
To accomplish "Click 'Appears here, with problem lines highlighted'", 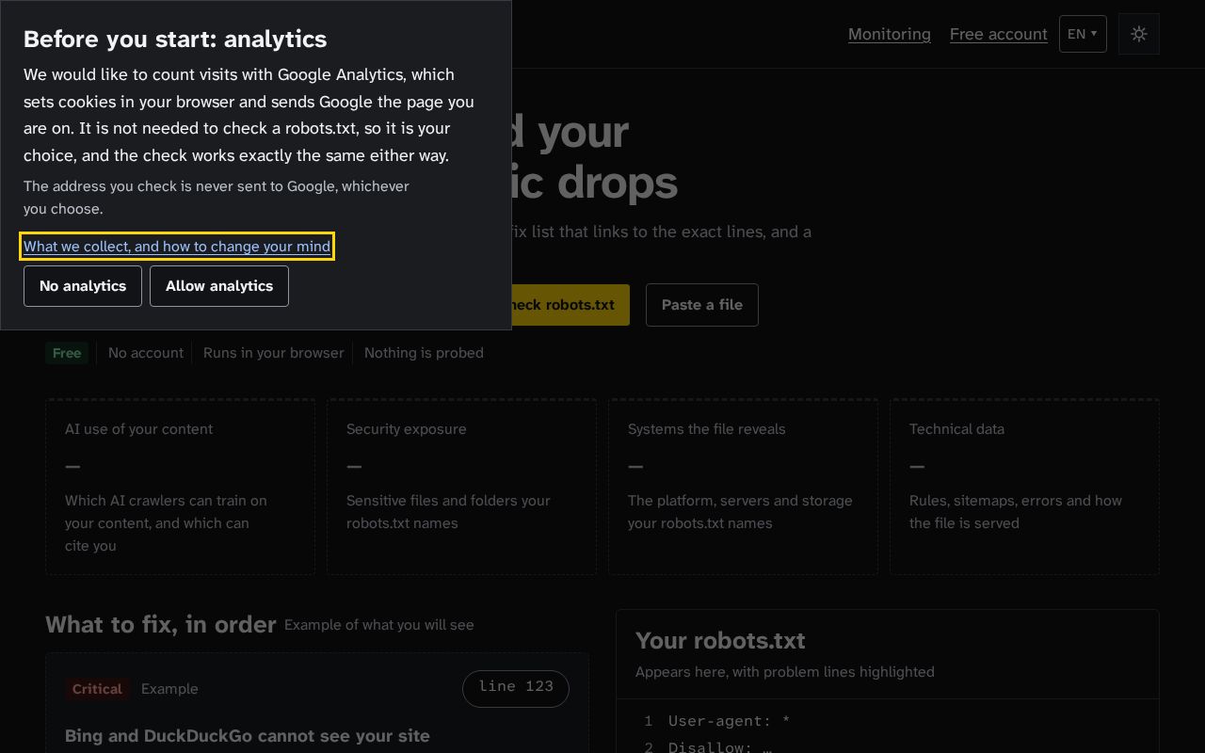I will coord(785,672).
